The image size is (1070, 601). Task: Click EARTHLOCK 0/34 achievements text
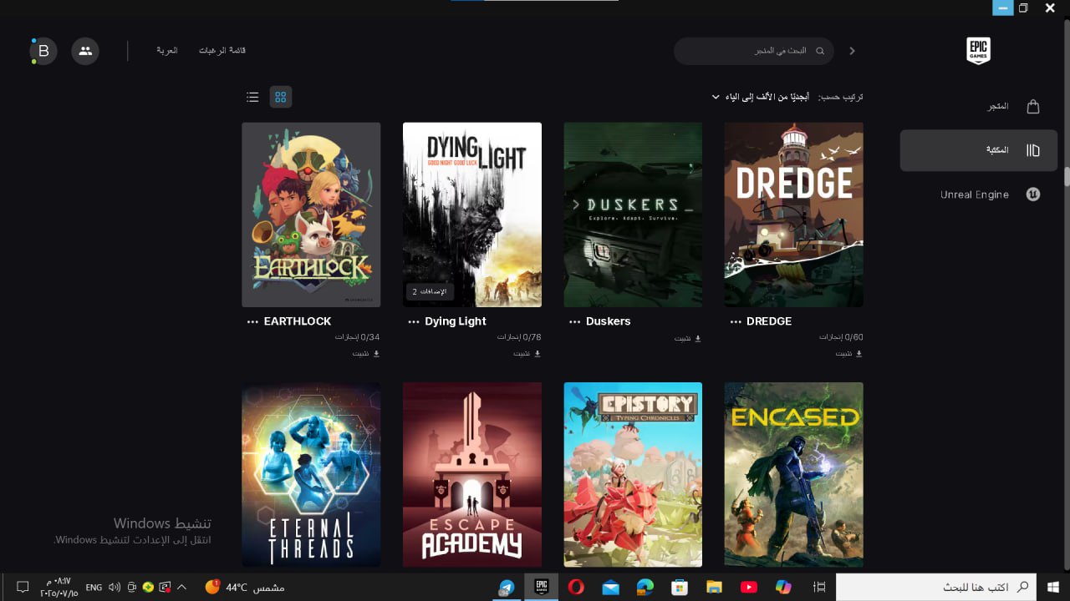[358, 337]
